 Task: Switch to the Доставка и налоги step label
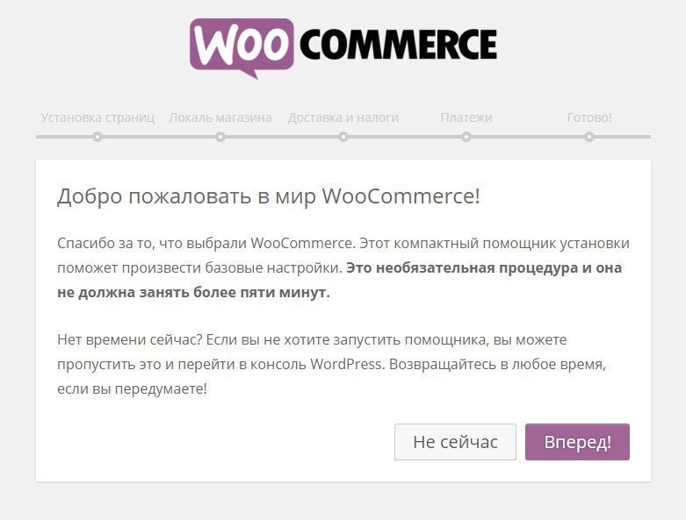pos(343,118)
